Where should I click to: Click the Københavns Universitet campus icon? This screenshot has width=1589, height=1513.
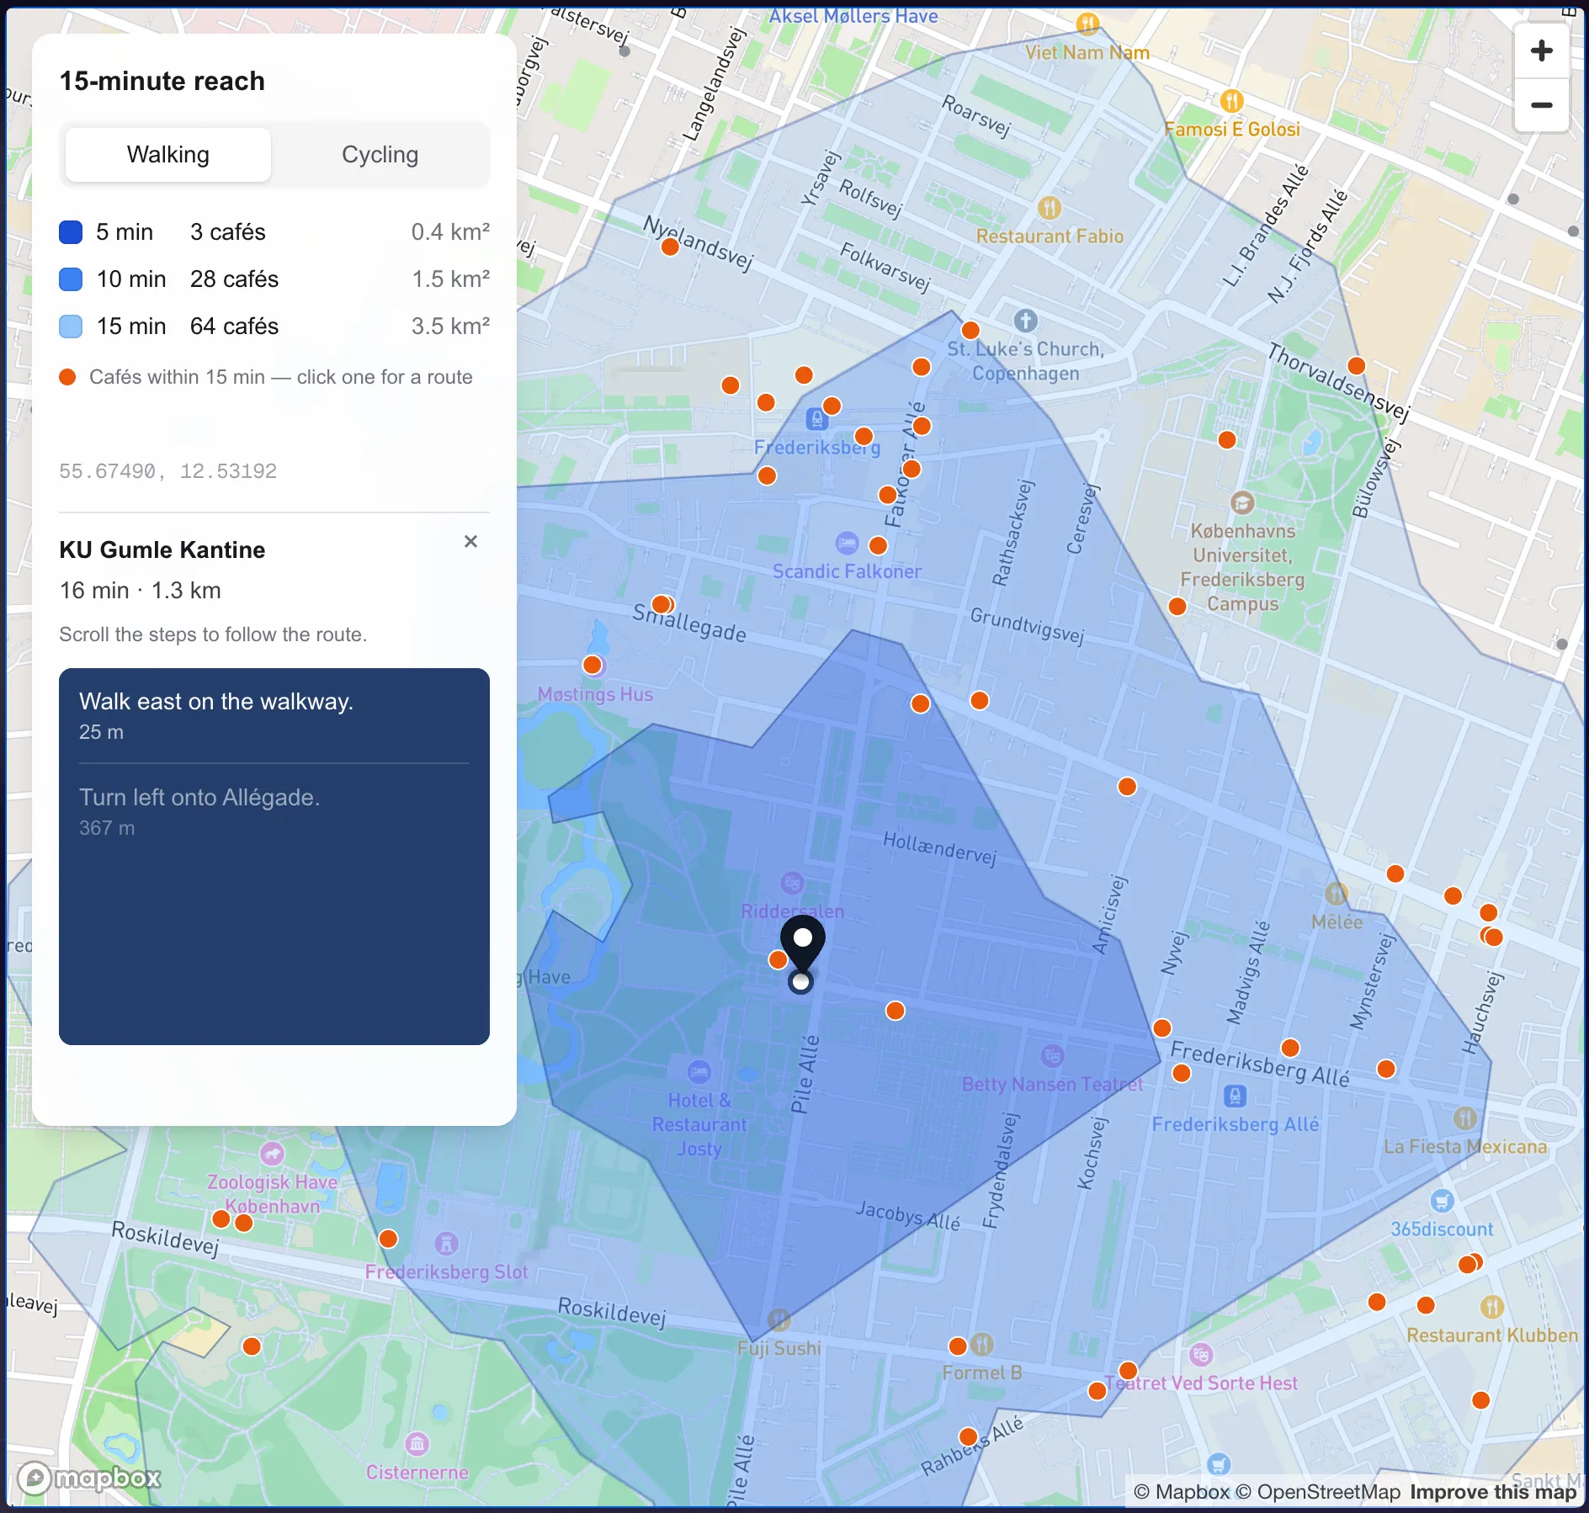pyautogui.click(x=1242, y=503)
